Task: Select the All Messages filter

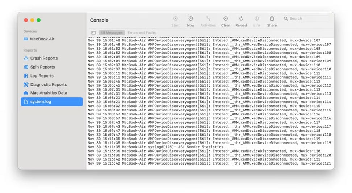Action: point(112,33)
